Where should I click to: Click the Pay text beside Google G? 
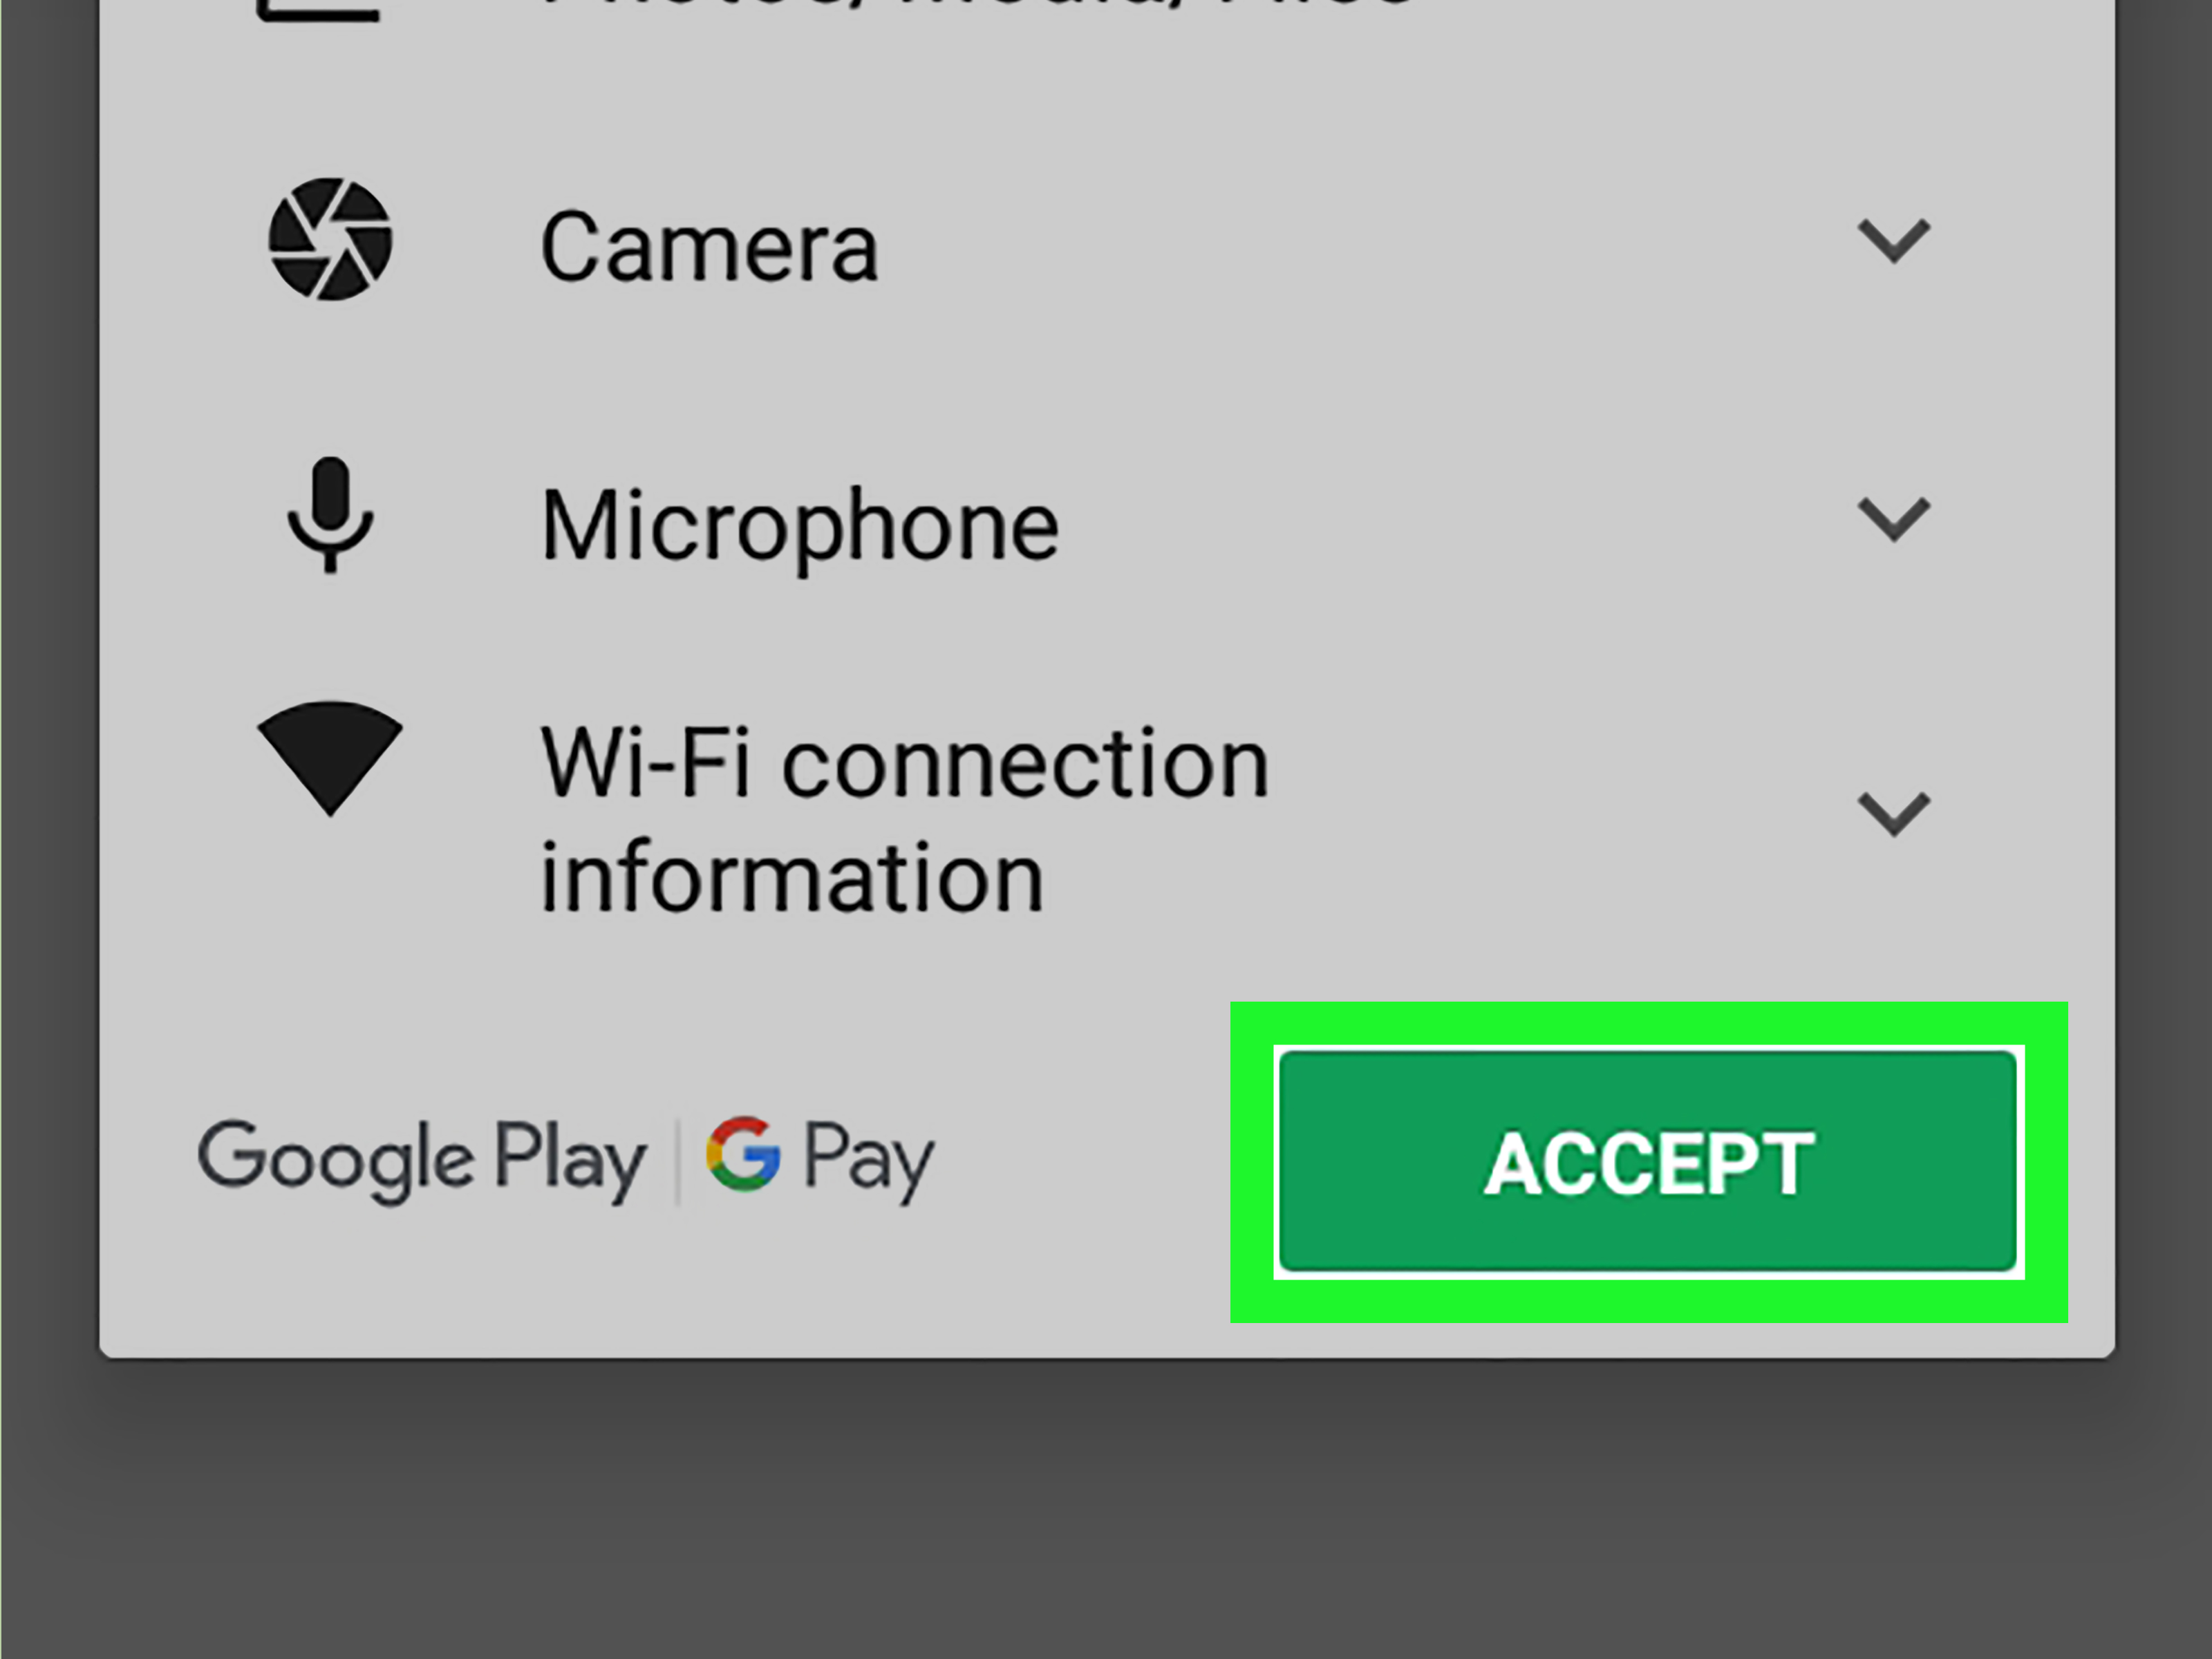[x=869, y=1159]
